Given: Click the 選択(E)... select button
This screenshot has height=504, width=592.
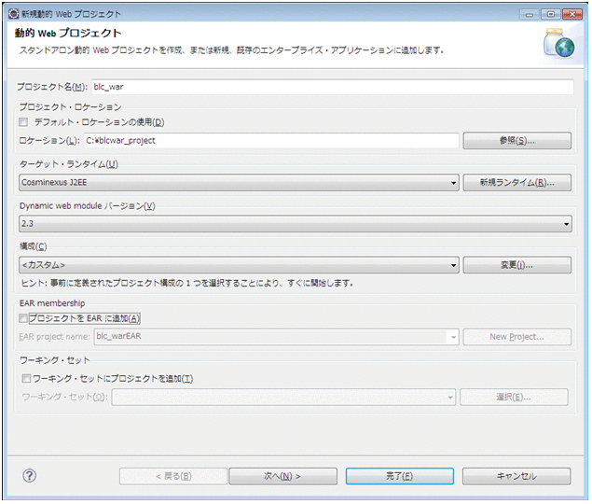Looking at the screenshot, I should click(x=514, y=397).
